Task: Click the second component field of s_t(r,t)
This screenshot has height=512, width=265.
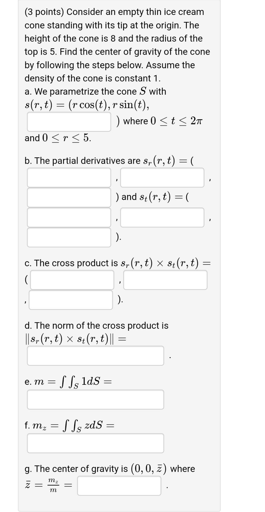Action: (x=163, y=217)
